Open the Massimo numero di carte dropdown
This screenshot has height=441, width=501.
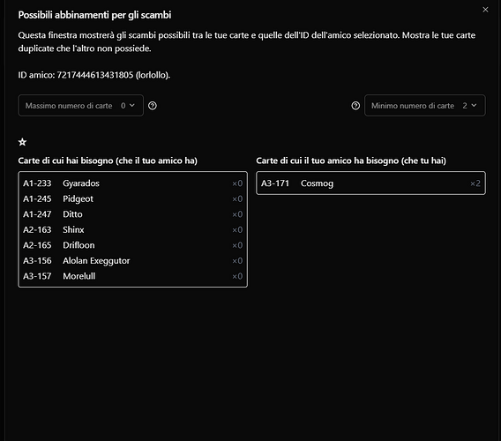click(80, 106)
